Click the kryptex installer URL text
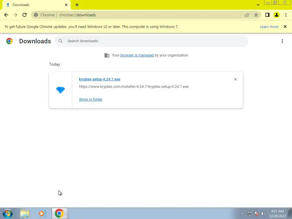Image resolution: width=292 pixels, height=219 pixels. tap(134, 87)
